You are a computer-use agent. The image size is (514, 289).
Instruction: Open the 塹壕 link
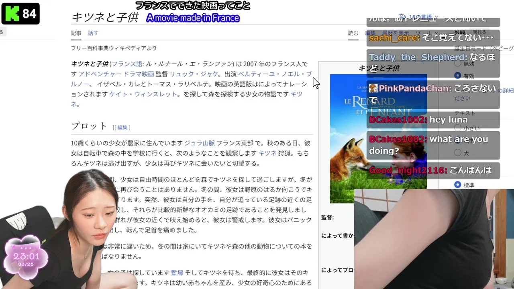point(177,273)
